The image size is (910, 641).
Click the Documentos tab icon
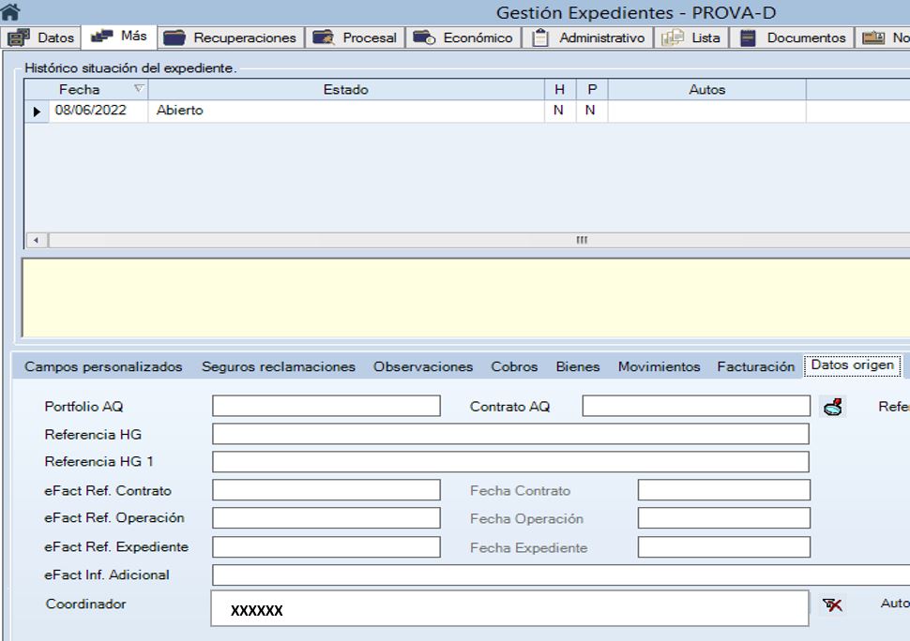pyautogui.click(x=748, y=38)
